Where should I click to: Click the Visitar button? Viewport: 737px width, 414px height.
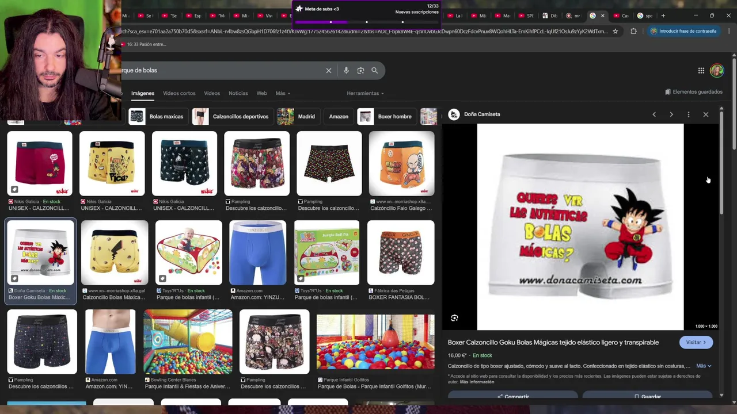696,342
